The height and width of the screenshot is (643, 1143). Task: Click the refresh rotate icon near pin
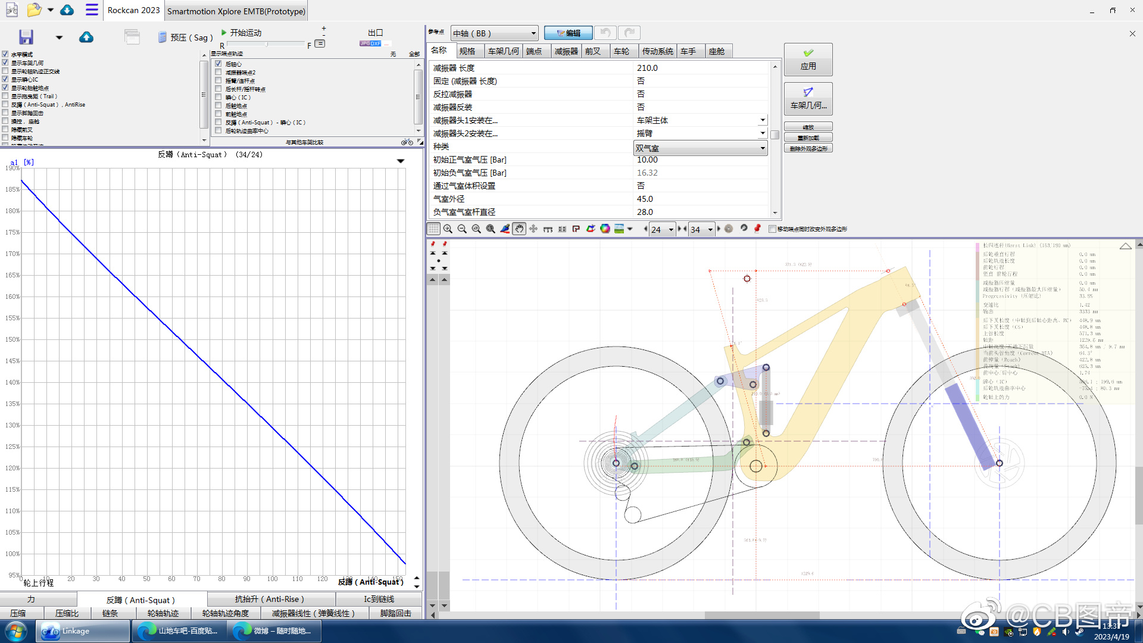(x=744, y=229)
